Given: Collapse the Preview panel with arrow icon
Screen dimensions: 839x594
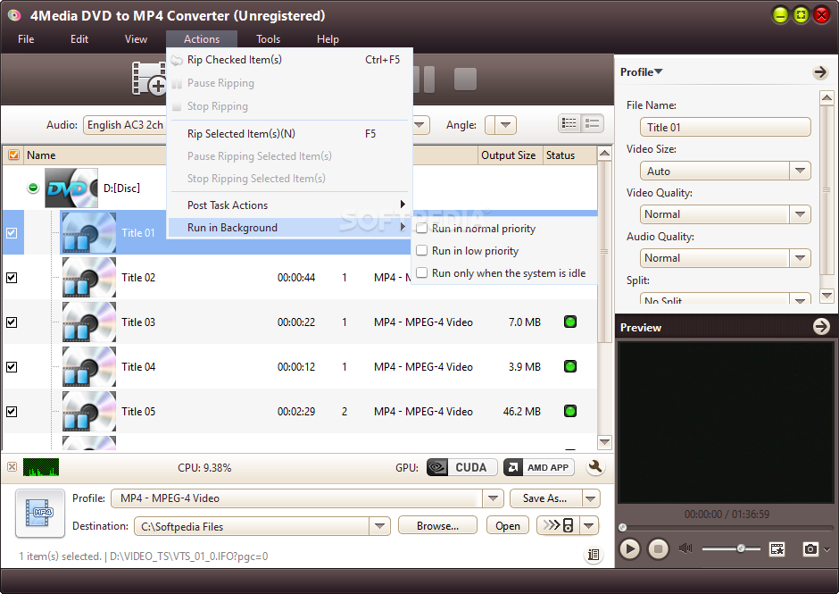Looking at the screenshot, I should [821, 326].
